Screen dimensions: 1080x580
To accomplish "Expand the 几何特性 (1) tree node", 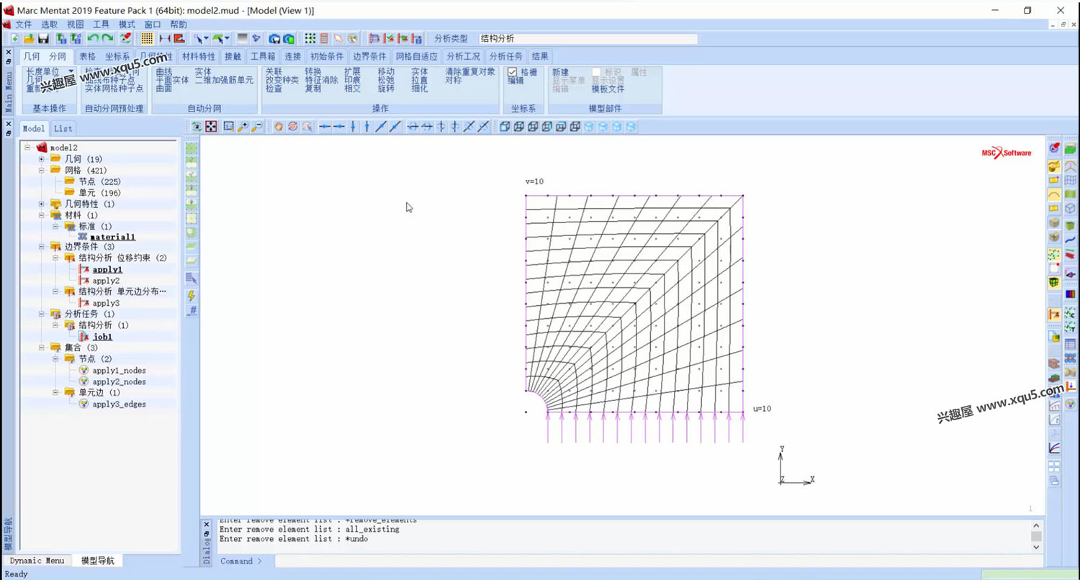I will pos(42,204).
